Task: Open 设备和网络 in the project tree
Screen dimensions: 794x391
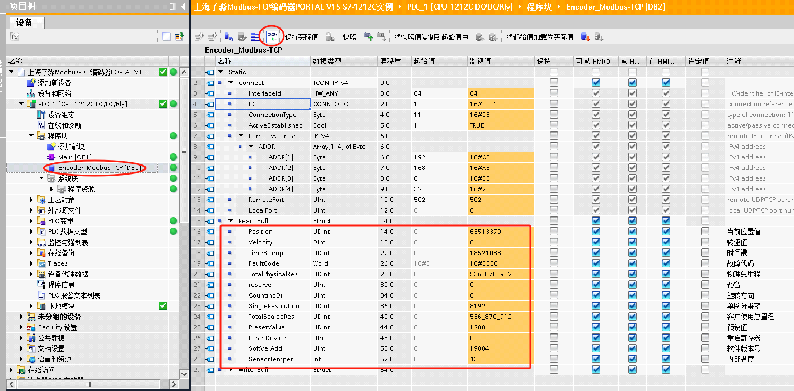Action: point(54,93)
